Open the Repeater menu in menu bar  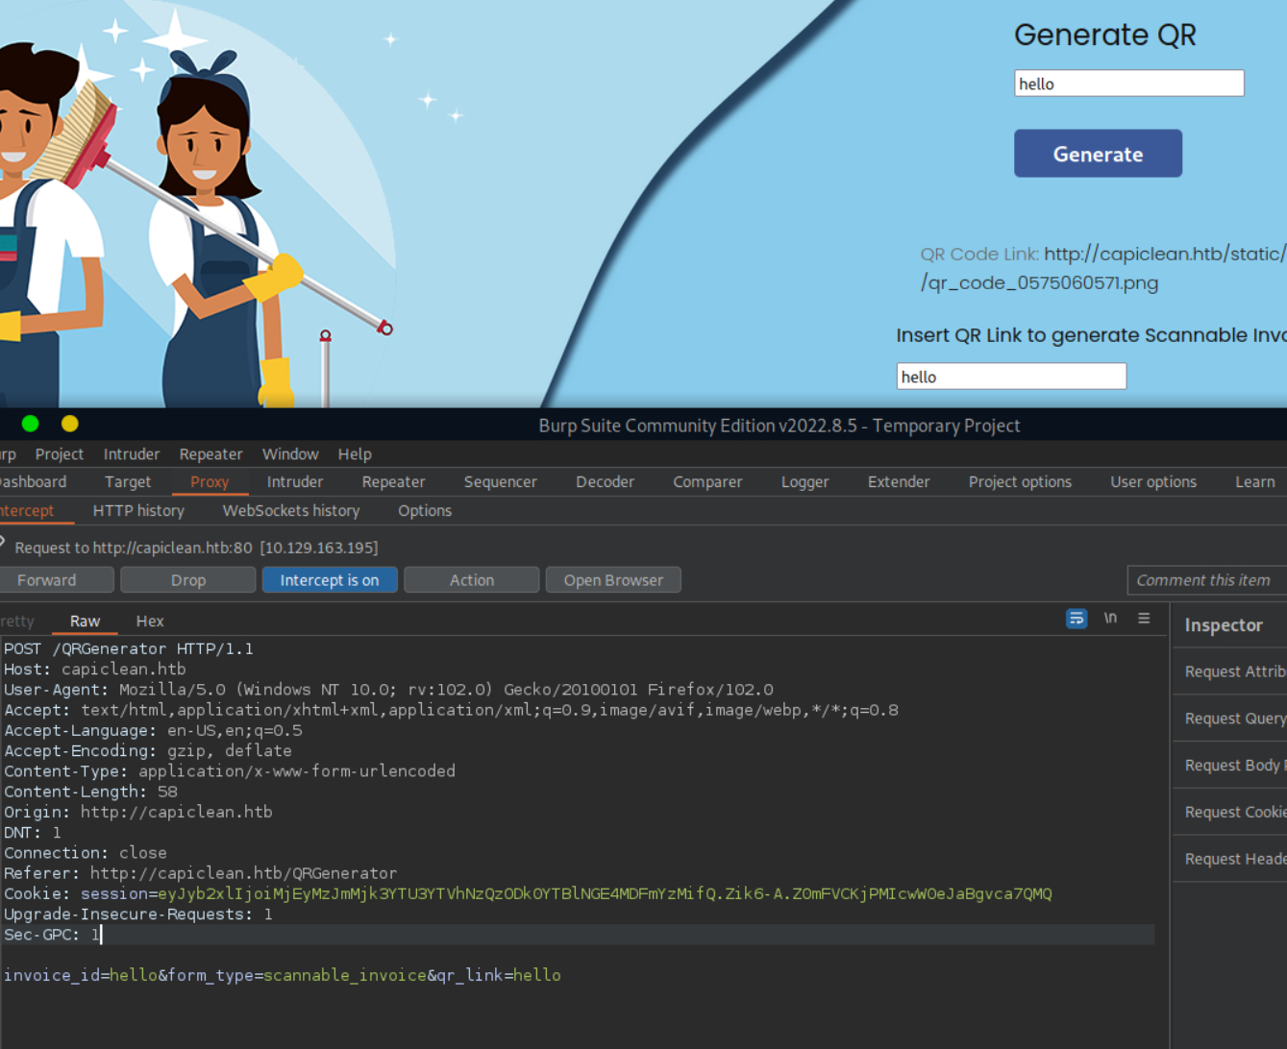210,454
